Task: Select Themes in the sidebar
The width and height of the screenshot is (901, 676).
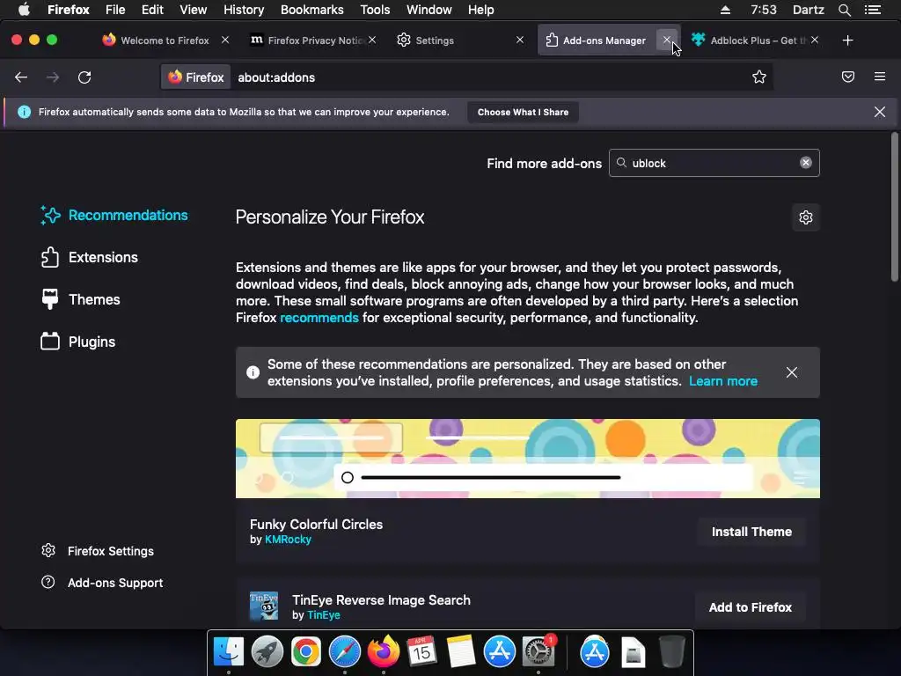Action: point(80,299)
